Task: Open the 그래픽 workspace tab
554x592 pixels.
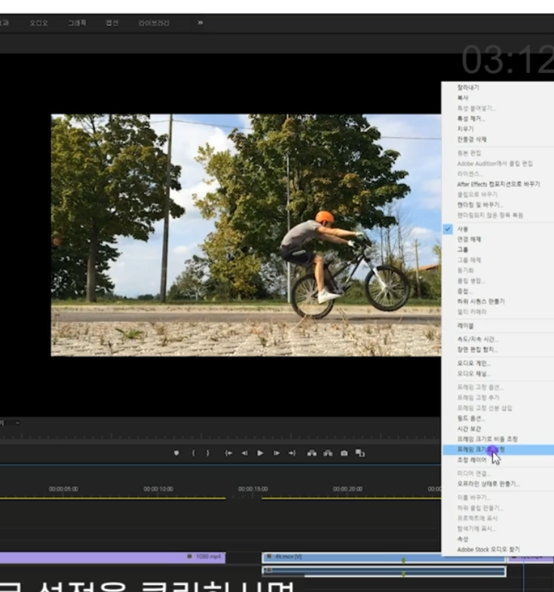Action: click(x=78, y=23)
